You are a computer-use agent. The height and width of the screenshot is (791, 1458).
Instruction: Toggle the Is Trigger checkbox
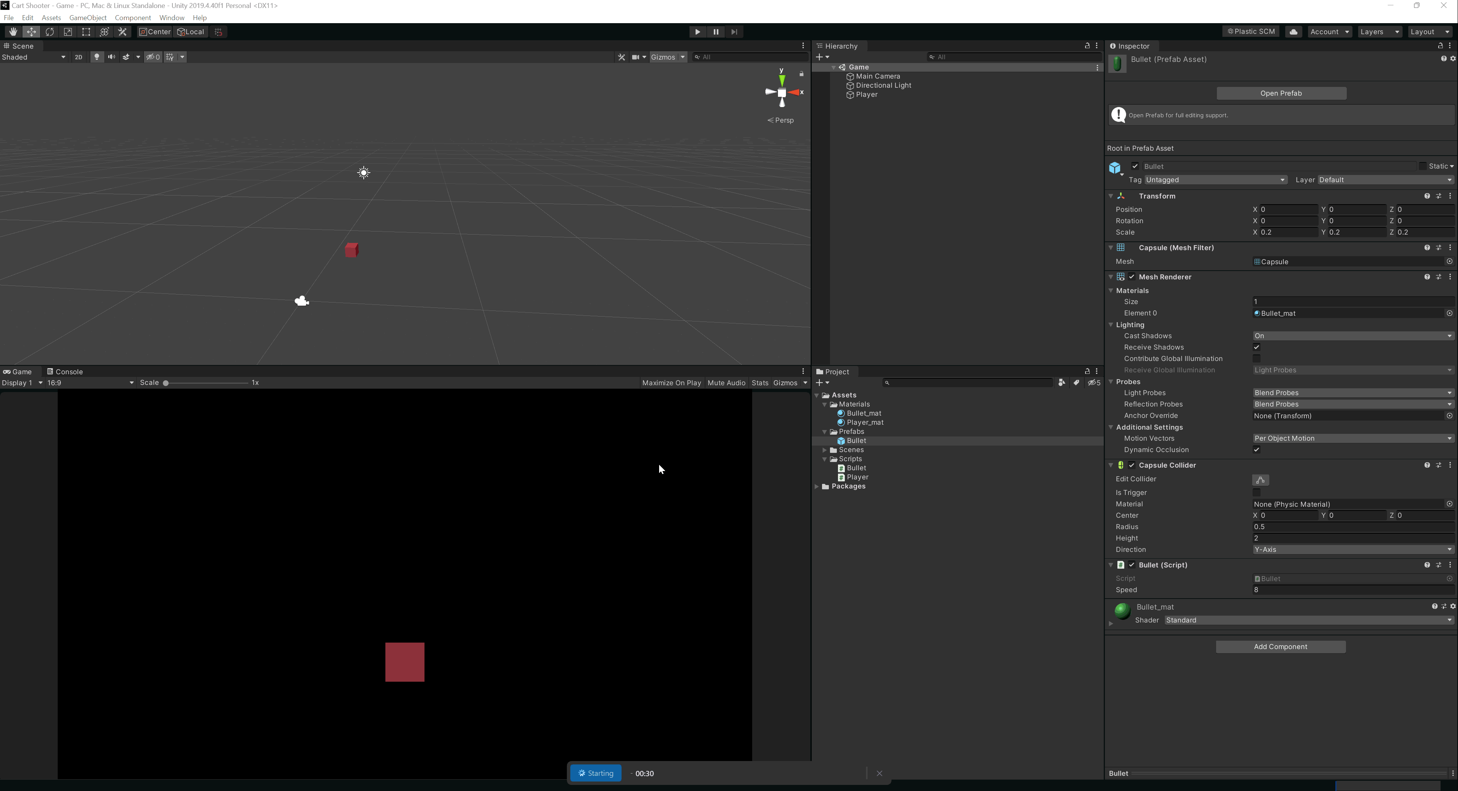point(1256,493)
